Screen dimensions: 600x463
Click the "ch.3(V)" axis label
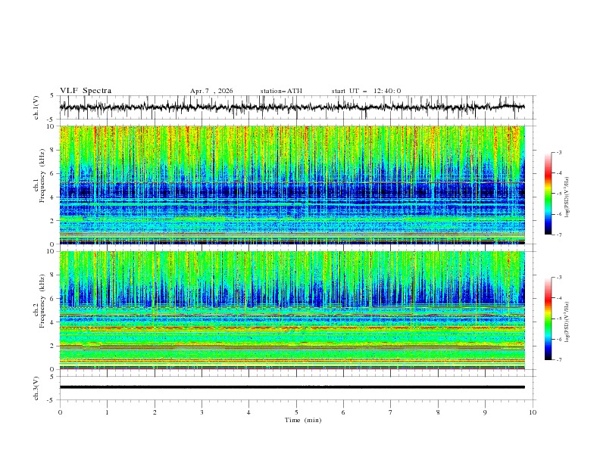pyautogui.click(x=36, y=388)
